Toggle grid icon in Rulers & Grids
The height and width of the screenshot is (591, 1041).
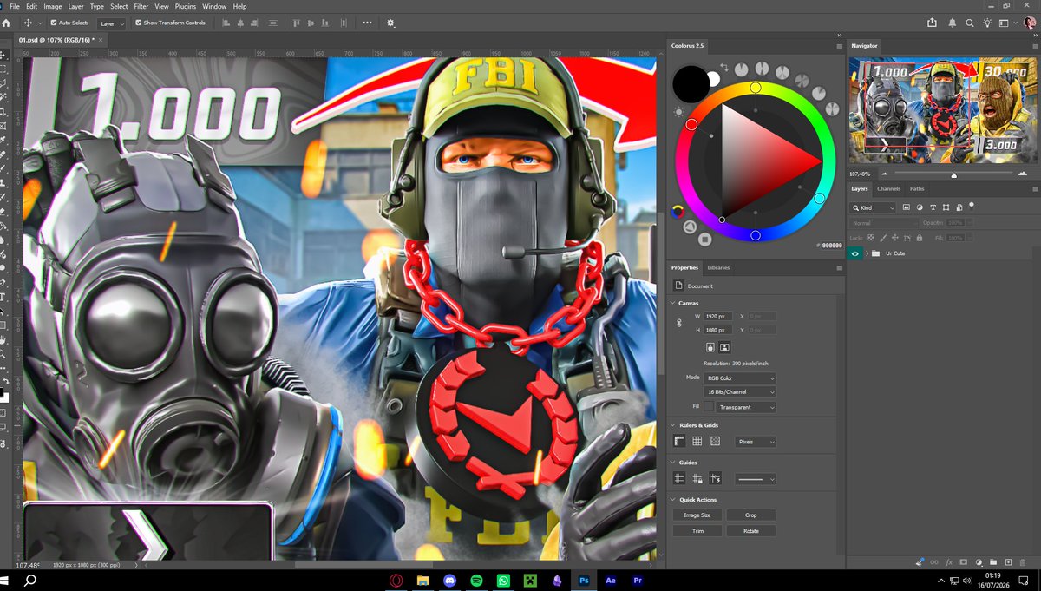pos(697,442)
